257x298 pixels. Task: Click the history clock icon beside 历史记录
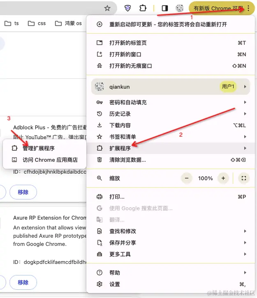[100, 114]
